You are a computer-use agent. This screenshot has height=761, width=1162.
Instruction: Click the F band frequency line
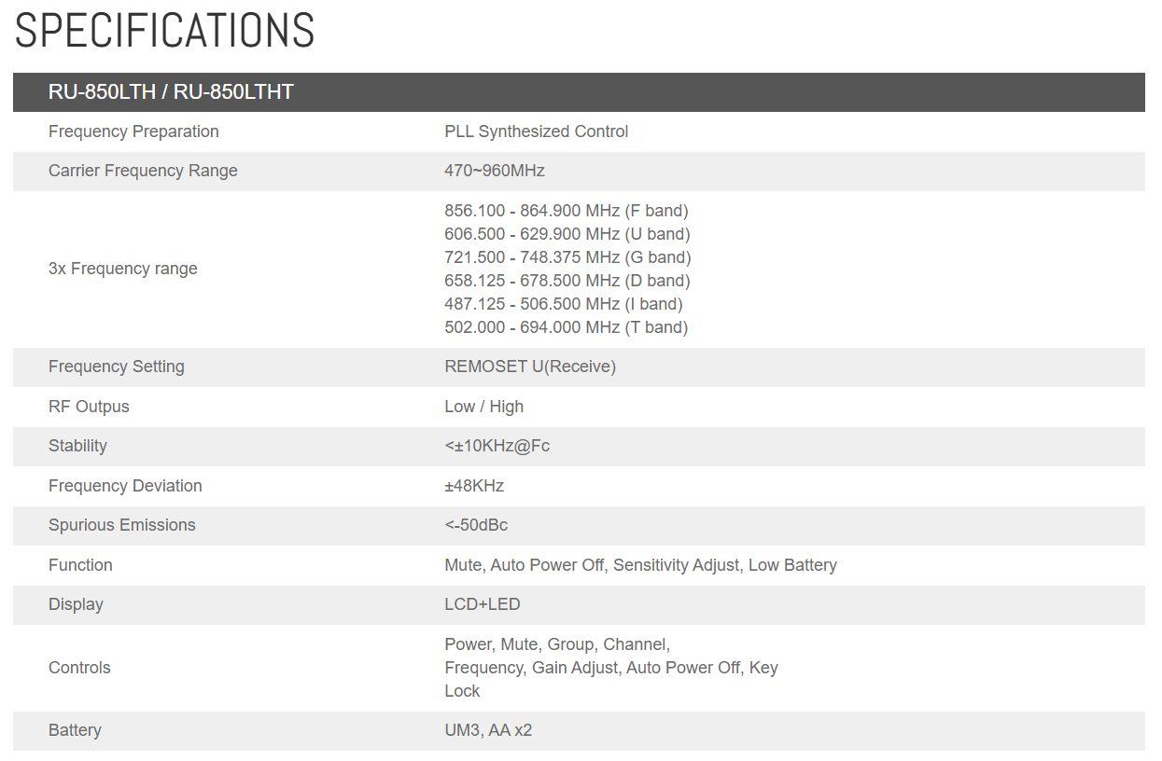pos(566,211)
